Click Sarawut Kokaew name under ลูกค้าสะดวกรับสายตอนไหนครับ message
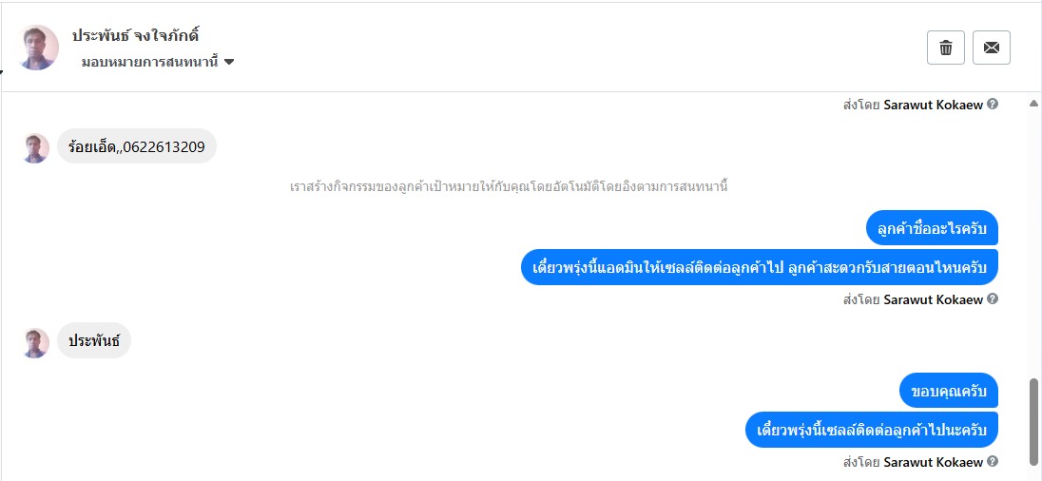 click(934, 299)
